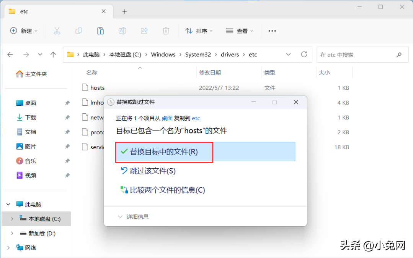This screenshot has width=413, height=258.
Task: Click the Copy icon in toolbar
Action: (79, 31)
